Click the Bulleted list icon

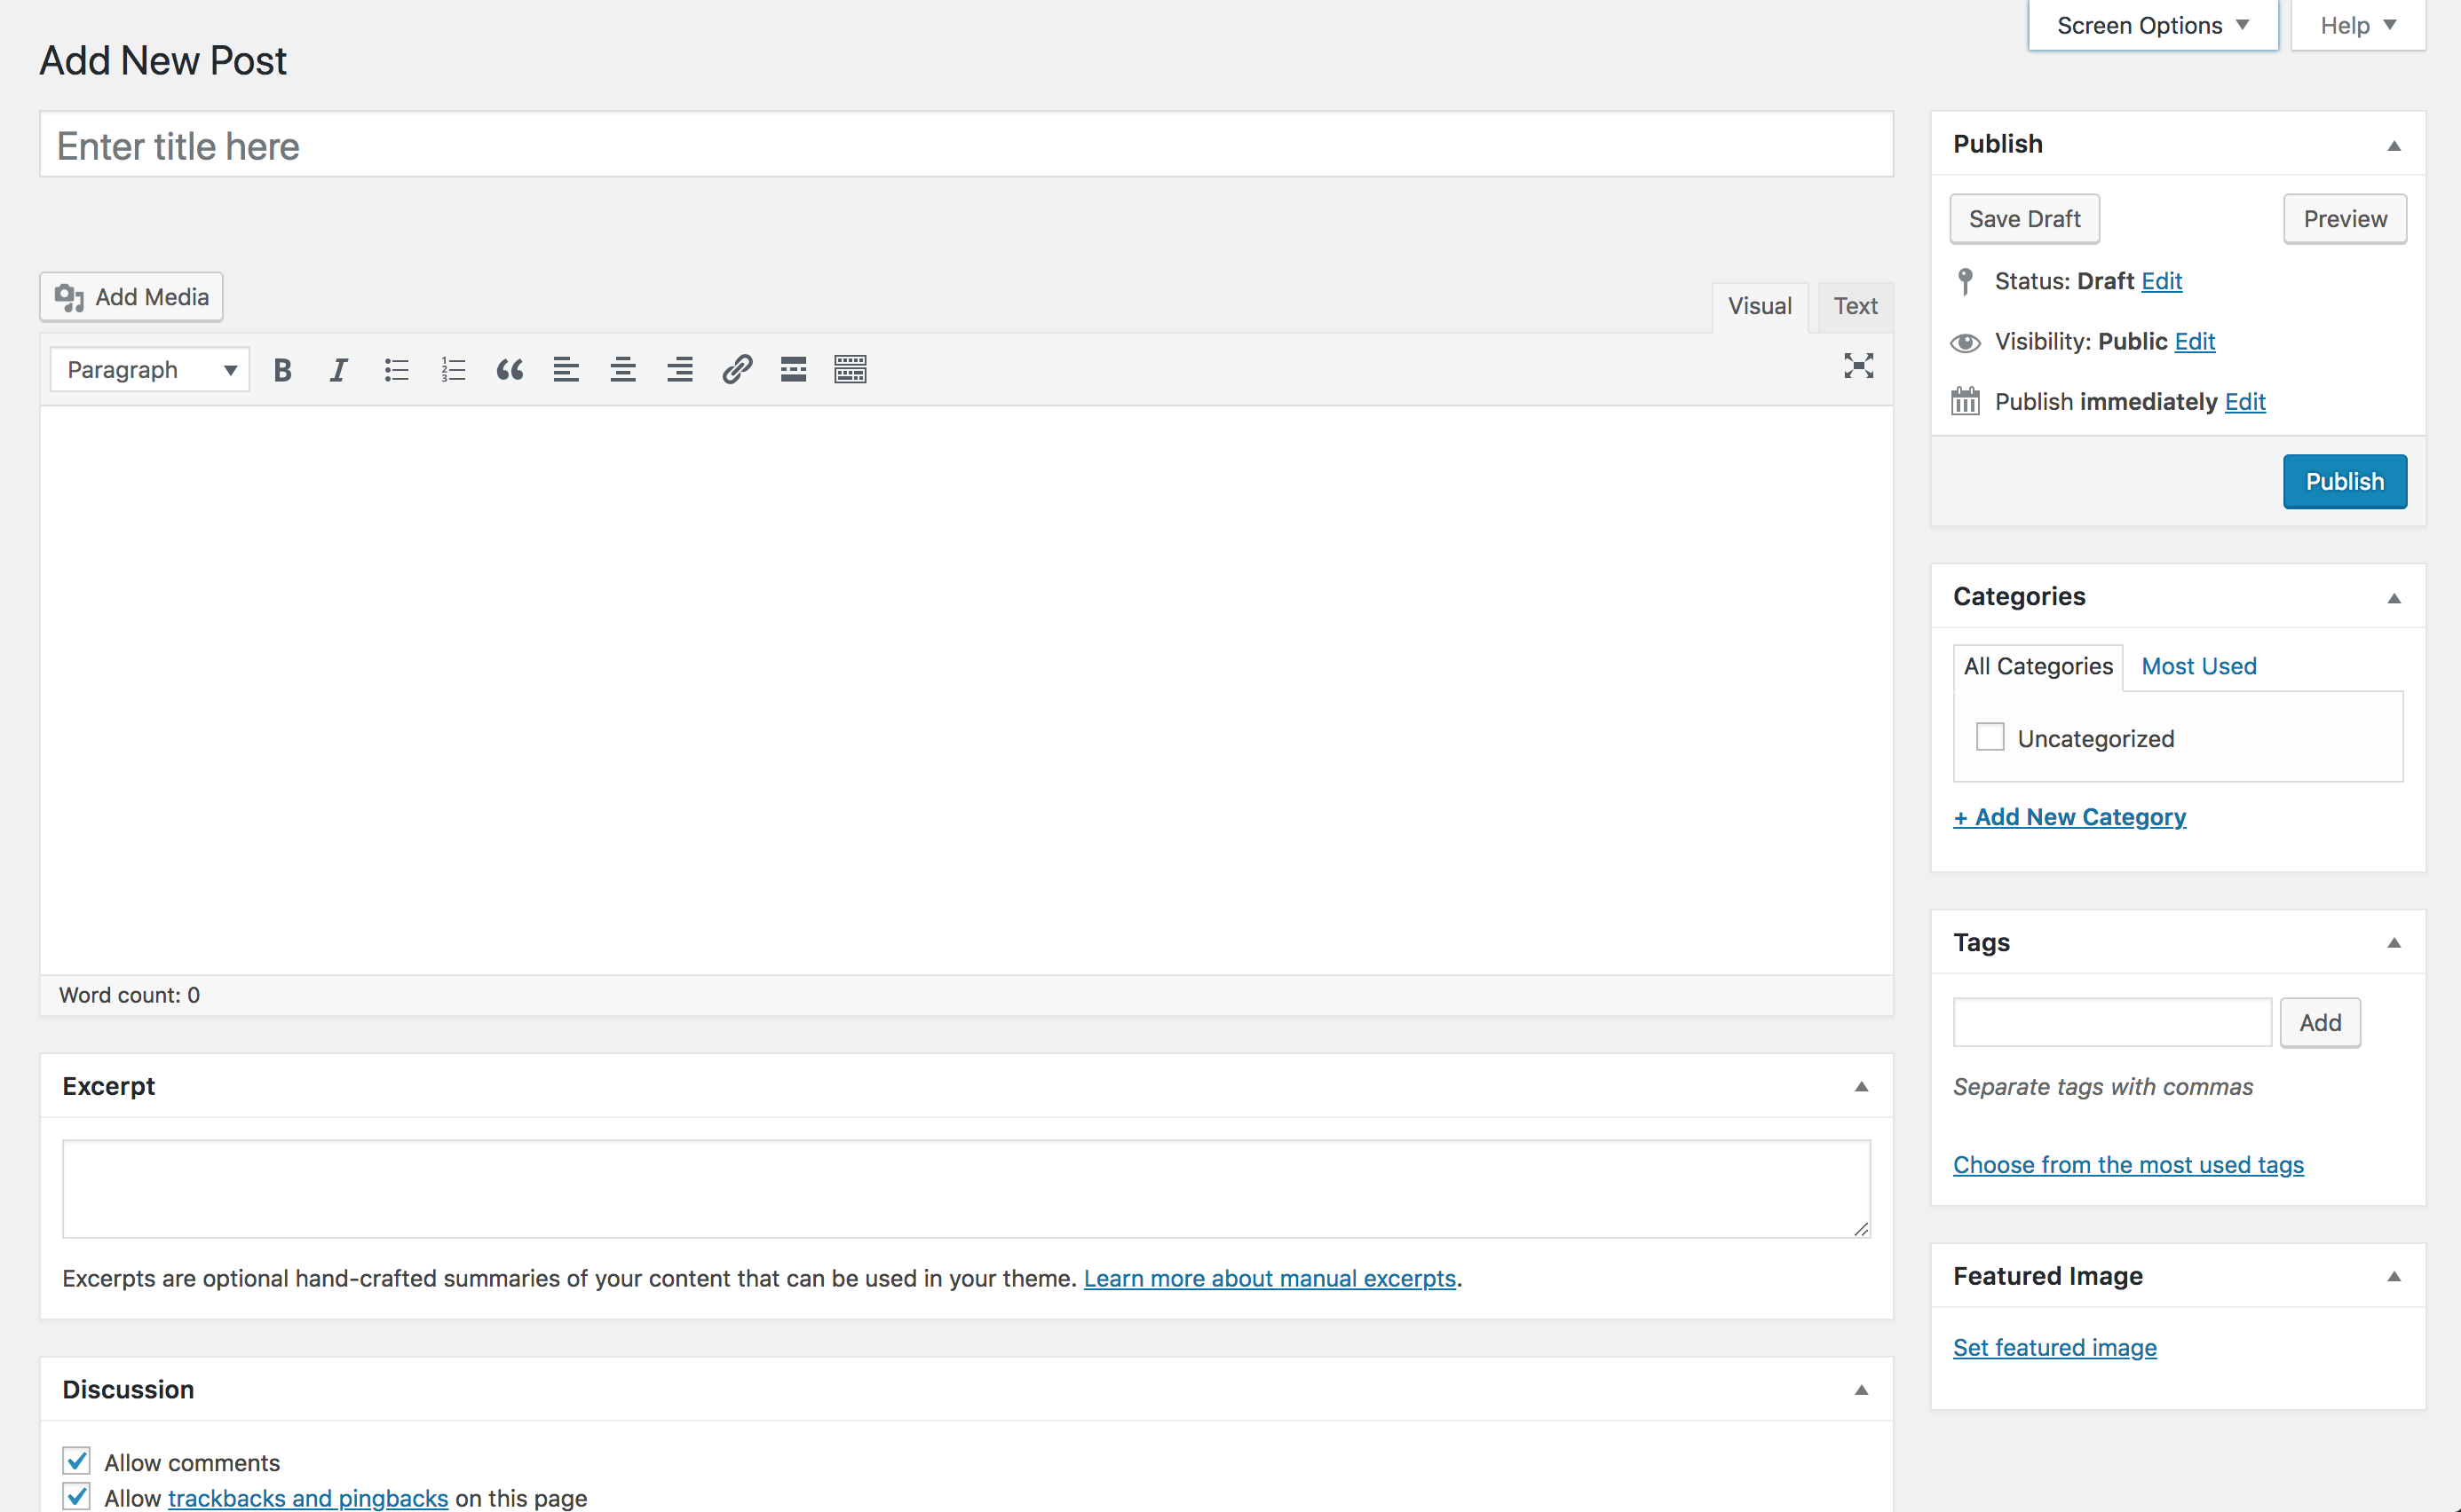(394, 367)
